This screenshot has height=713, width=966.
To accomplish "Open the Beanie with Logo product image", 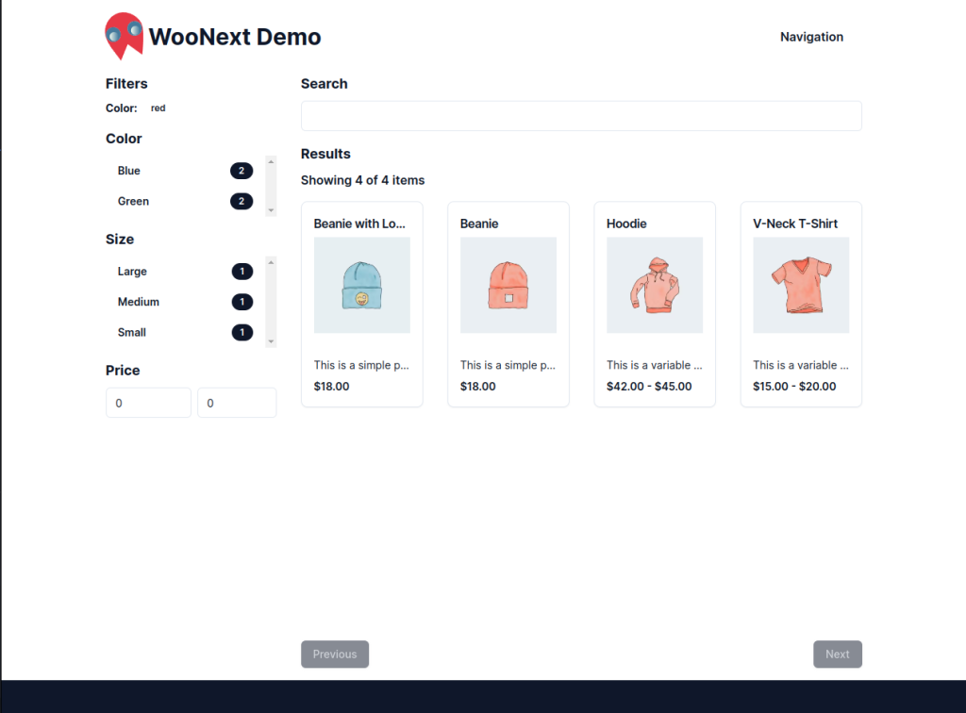I will [361, 285].
